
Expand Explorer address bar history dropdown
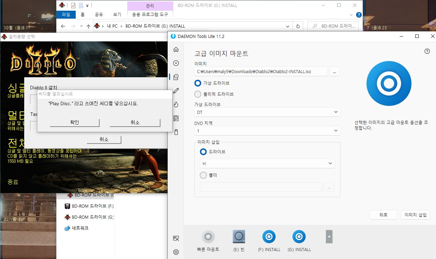click(288, 26)
